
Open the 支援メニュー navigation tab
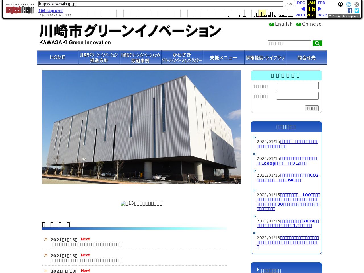tap(224, 57)
